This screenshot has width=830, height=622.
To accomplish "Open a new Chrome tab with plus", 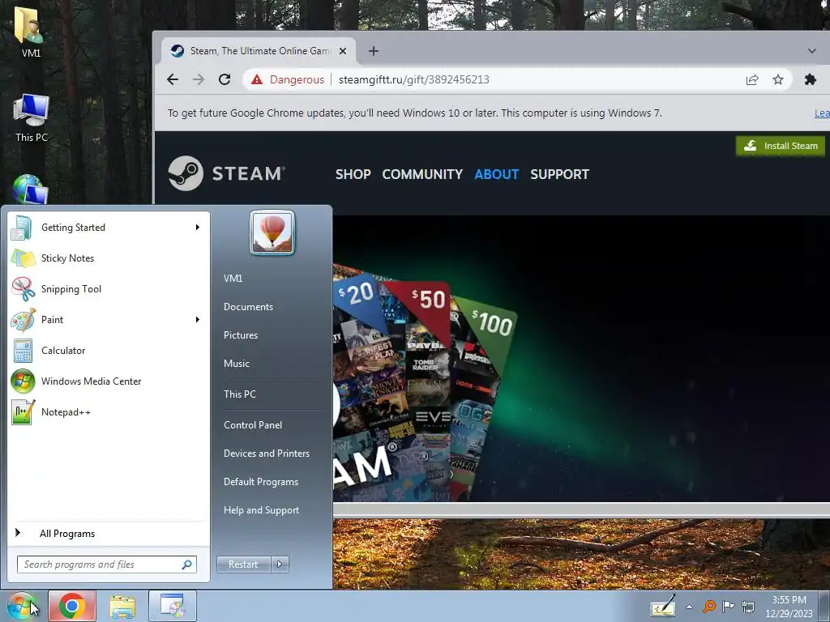I will pos(373,51).
